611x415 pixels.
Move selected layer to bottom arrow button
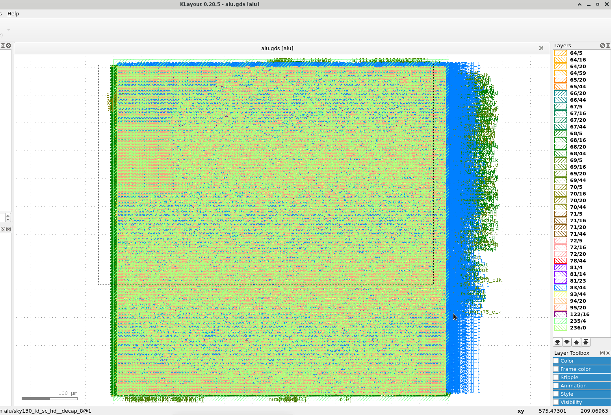pos(557,342)
